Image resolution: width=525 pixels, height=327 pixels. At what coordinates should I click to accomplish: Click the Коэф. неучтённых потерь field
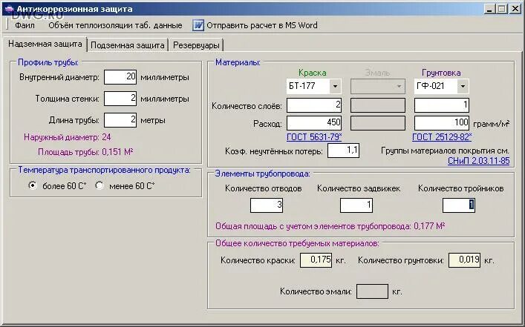[344, 151]
